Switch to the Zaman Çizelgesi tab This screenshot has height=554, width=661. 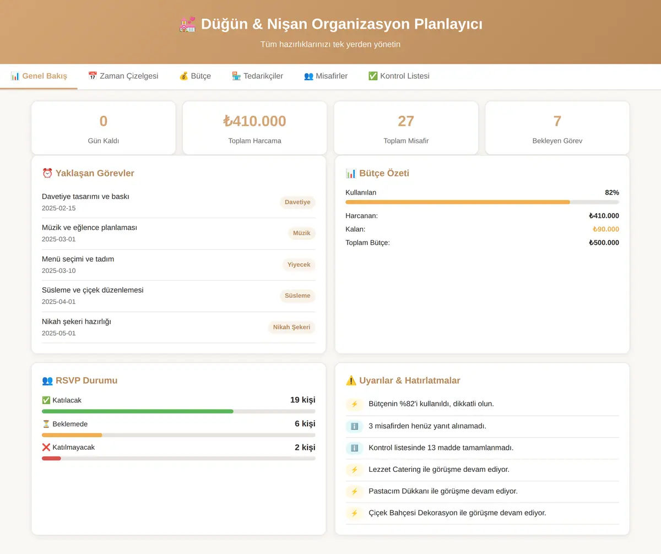(123, 76)
